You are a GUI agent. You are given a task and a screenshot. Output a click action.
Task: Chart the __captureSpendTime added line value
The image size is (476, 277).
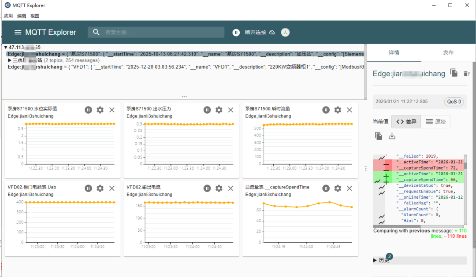tap(377, 181)
